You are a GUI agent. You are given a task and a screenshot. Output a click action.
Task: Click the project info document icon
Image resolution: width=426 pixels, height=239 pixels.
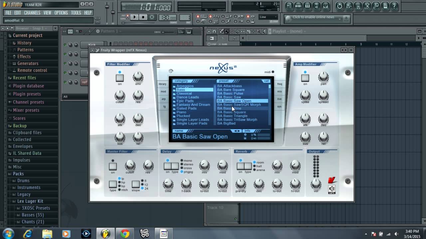[385, 6]
